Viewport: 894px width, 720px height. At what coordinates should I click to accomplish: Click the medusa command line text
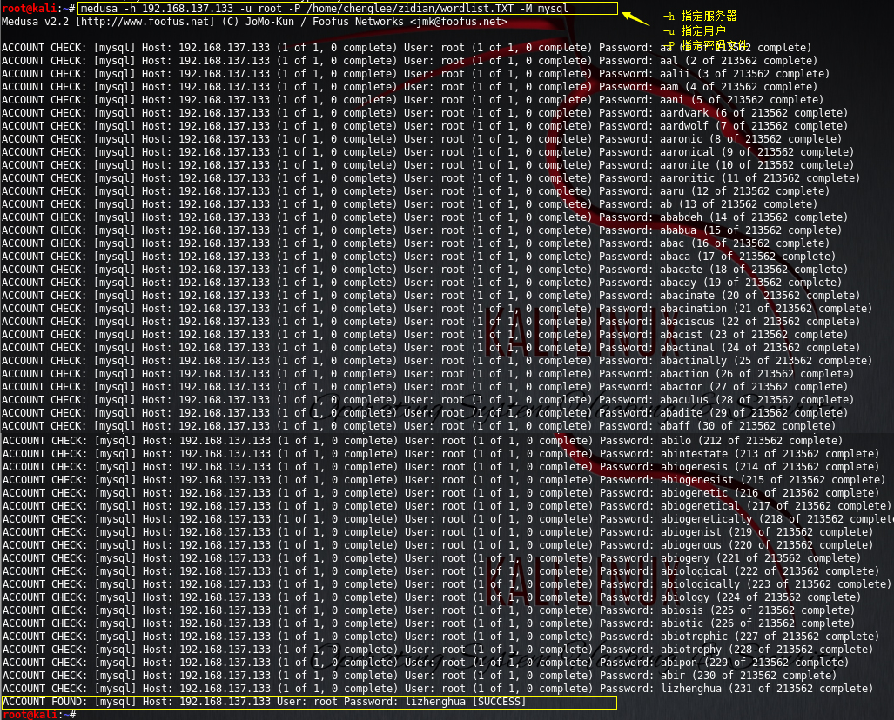point(324,9)
